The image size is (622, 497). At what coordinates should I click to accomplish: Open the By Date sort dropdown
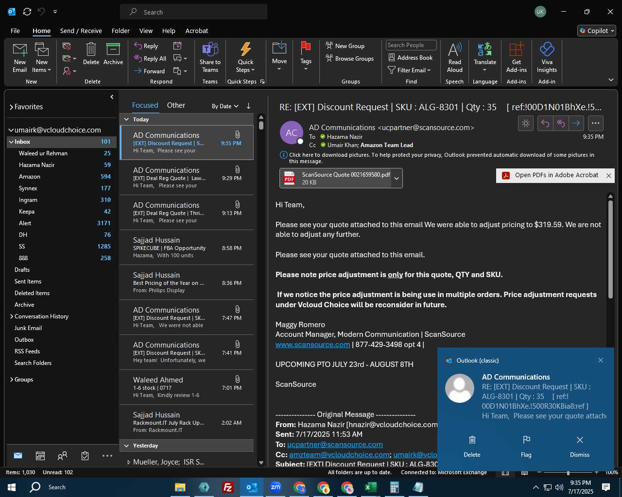tap(225, 106)
